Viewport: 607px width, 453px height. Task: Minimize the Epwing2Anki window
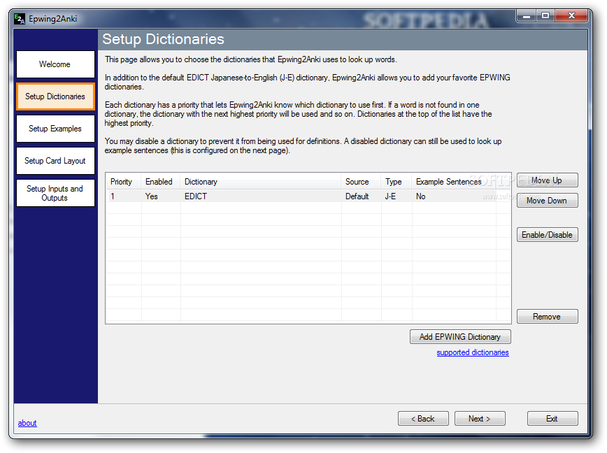pyautogui.click(x=527, y=16)
